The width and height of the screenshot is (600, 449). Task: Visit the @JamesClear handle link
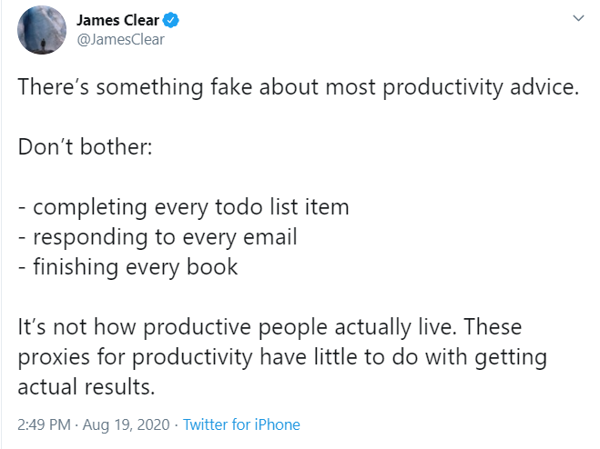click(x=120, y=39)
